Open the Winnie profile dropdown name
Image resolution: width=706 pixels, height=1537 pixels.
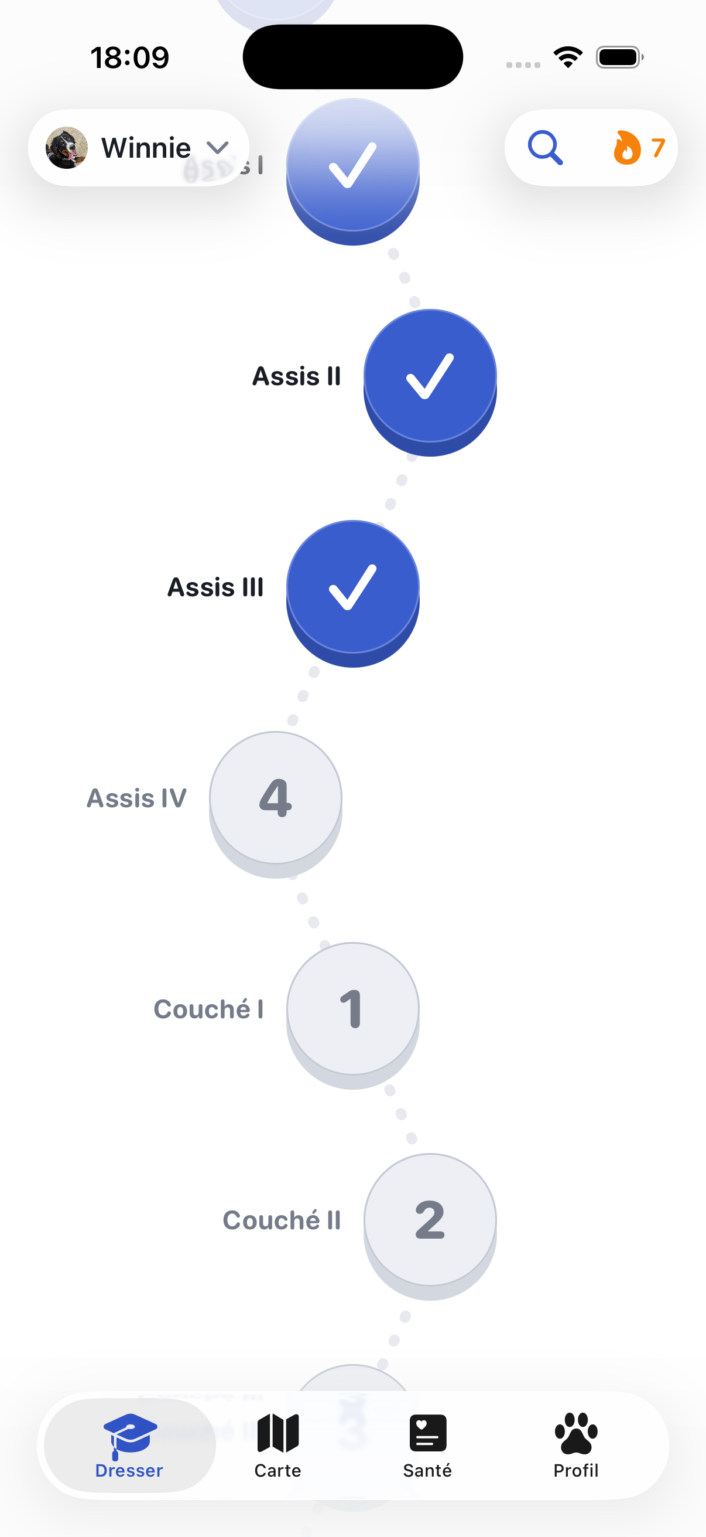(146, 147)
